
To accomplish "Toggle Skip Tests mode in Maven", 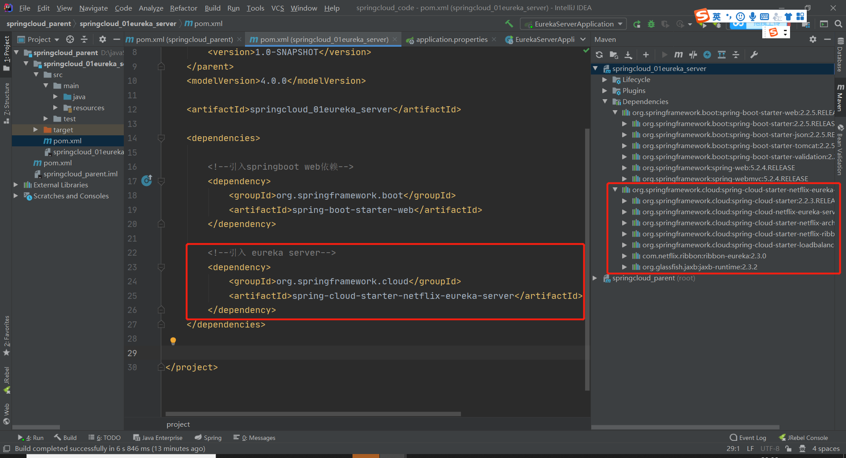I will (x=707, y=55).
